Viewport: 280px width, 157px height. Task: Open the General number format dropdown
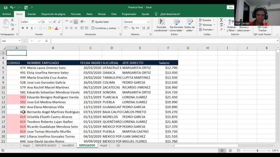tap(148, 22)
